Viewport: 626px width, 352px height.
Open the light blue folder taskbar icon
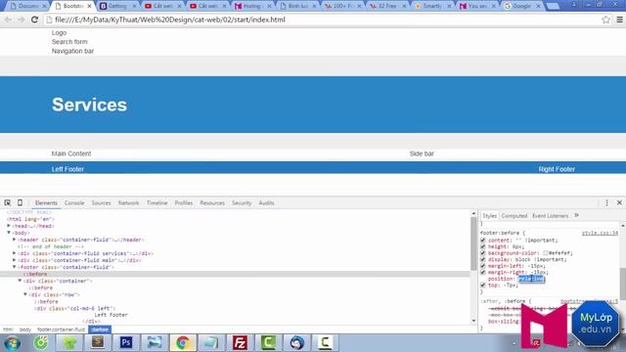coord(211,343)
